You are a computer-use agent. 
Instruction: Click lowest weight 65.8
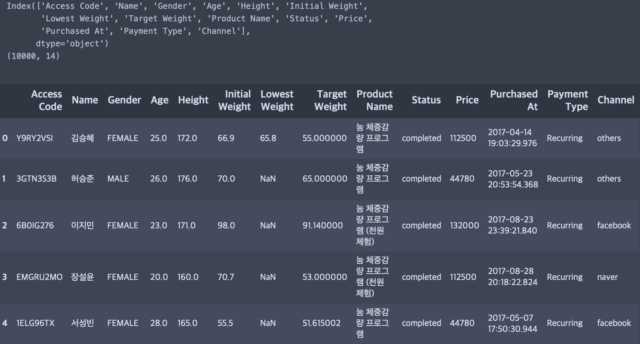coord(268,138)
